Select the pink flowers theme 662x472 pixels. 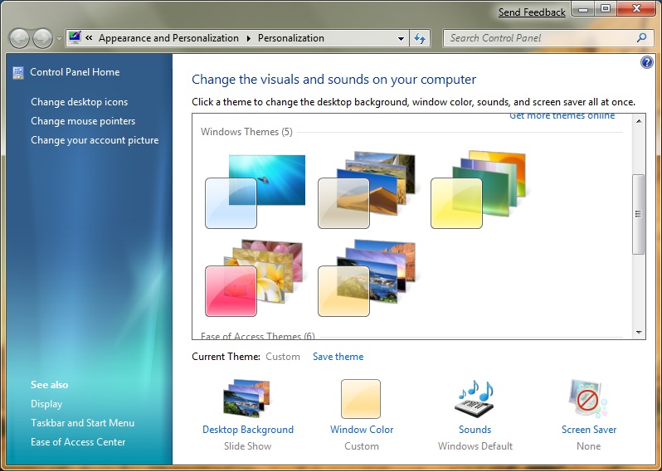254,278
